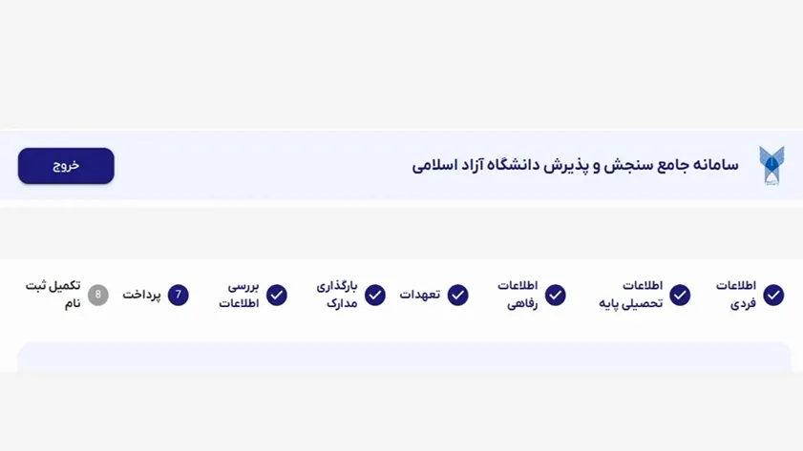This screenshot has height=451, width=803.
Task: Click the gray step 8 circle
Action: click(x=98, y=296)
